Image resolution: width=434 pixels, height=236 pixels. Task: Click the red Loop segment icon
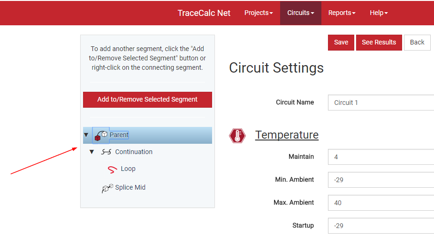113,169
